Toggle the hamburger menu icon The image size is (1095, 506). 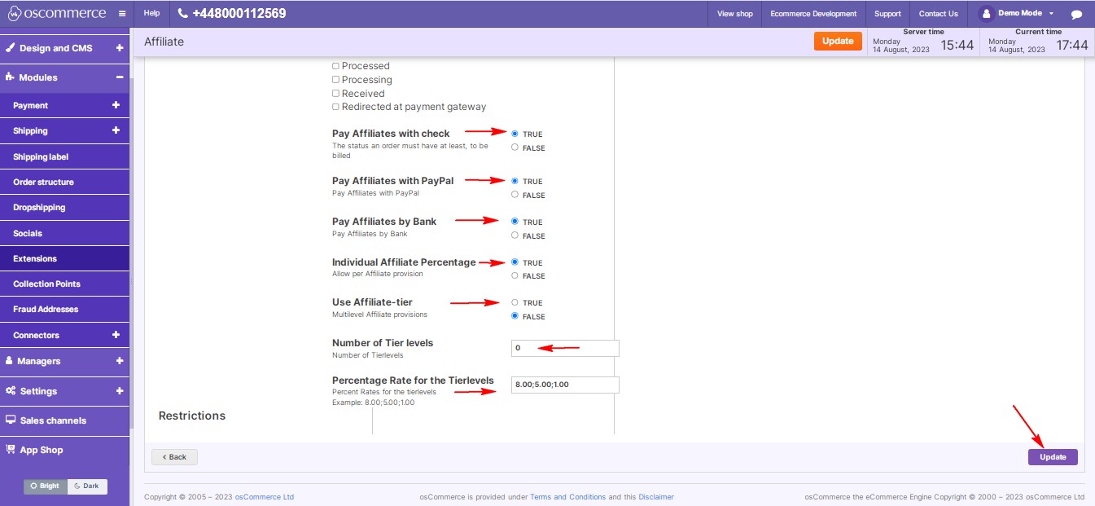[122, 14]
